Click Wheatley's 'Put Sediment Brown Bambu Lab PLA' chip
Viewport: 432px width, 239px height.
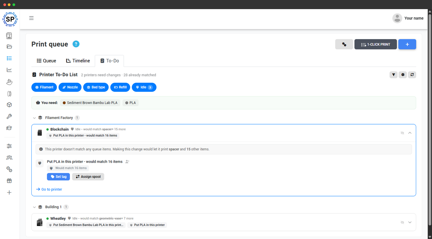tap(86, 225)
